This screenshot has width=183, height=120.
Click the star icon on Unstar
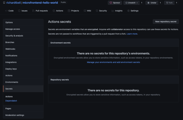148,3
